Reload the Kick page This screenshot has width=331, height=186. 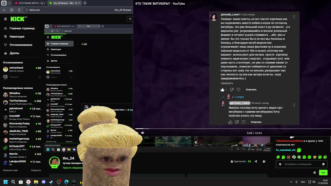click(19, 10)
